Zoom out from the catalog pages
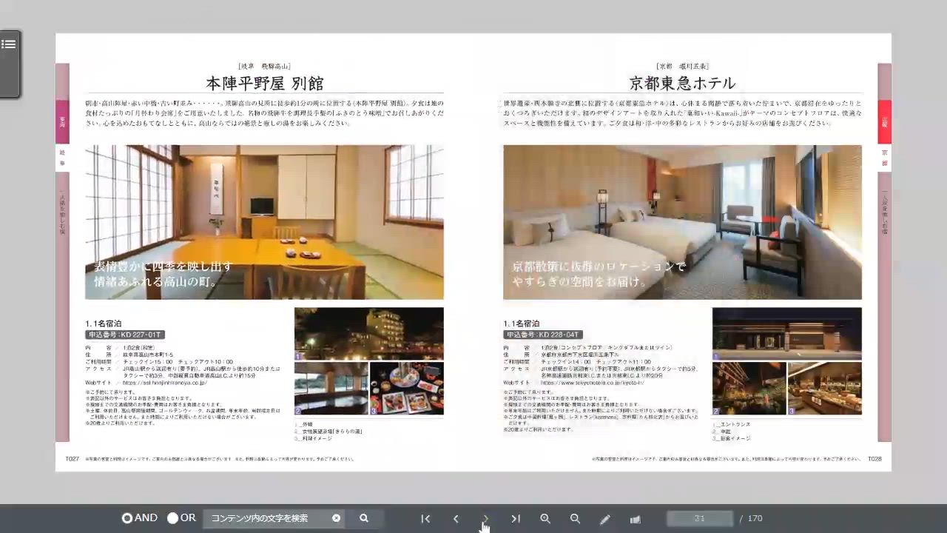The width and height of the screenshot is (947, 533). pyautogui.click(x=575, y=518)
